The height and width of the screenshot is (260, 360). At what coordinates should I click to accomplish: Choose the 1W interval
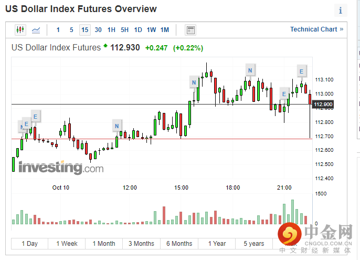(x=151, y=30)
